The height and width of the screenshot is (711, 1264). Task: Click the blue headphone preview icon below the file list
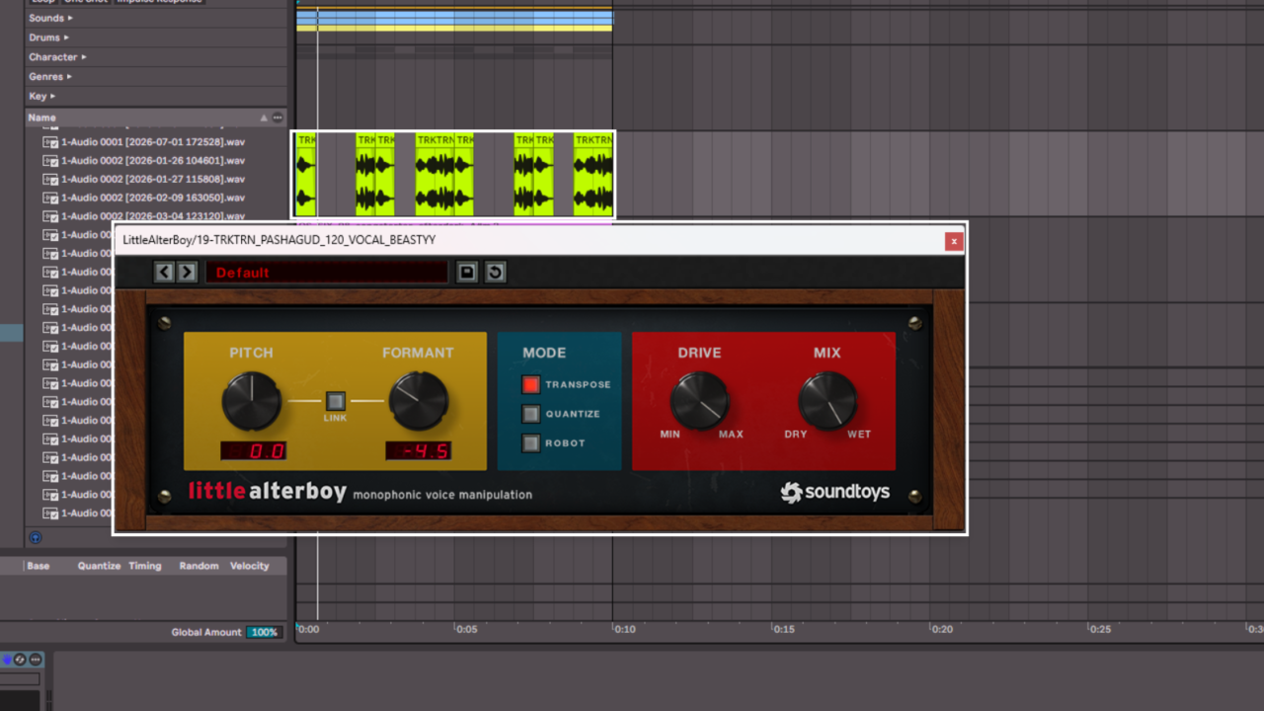click(36, 538)
